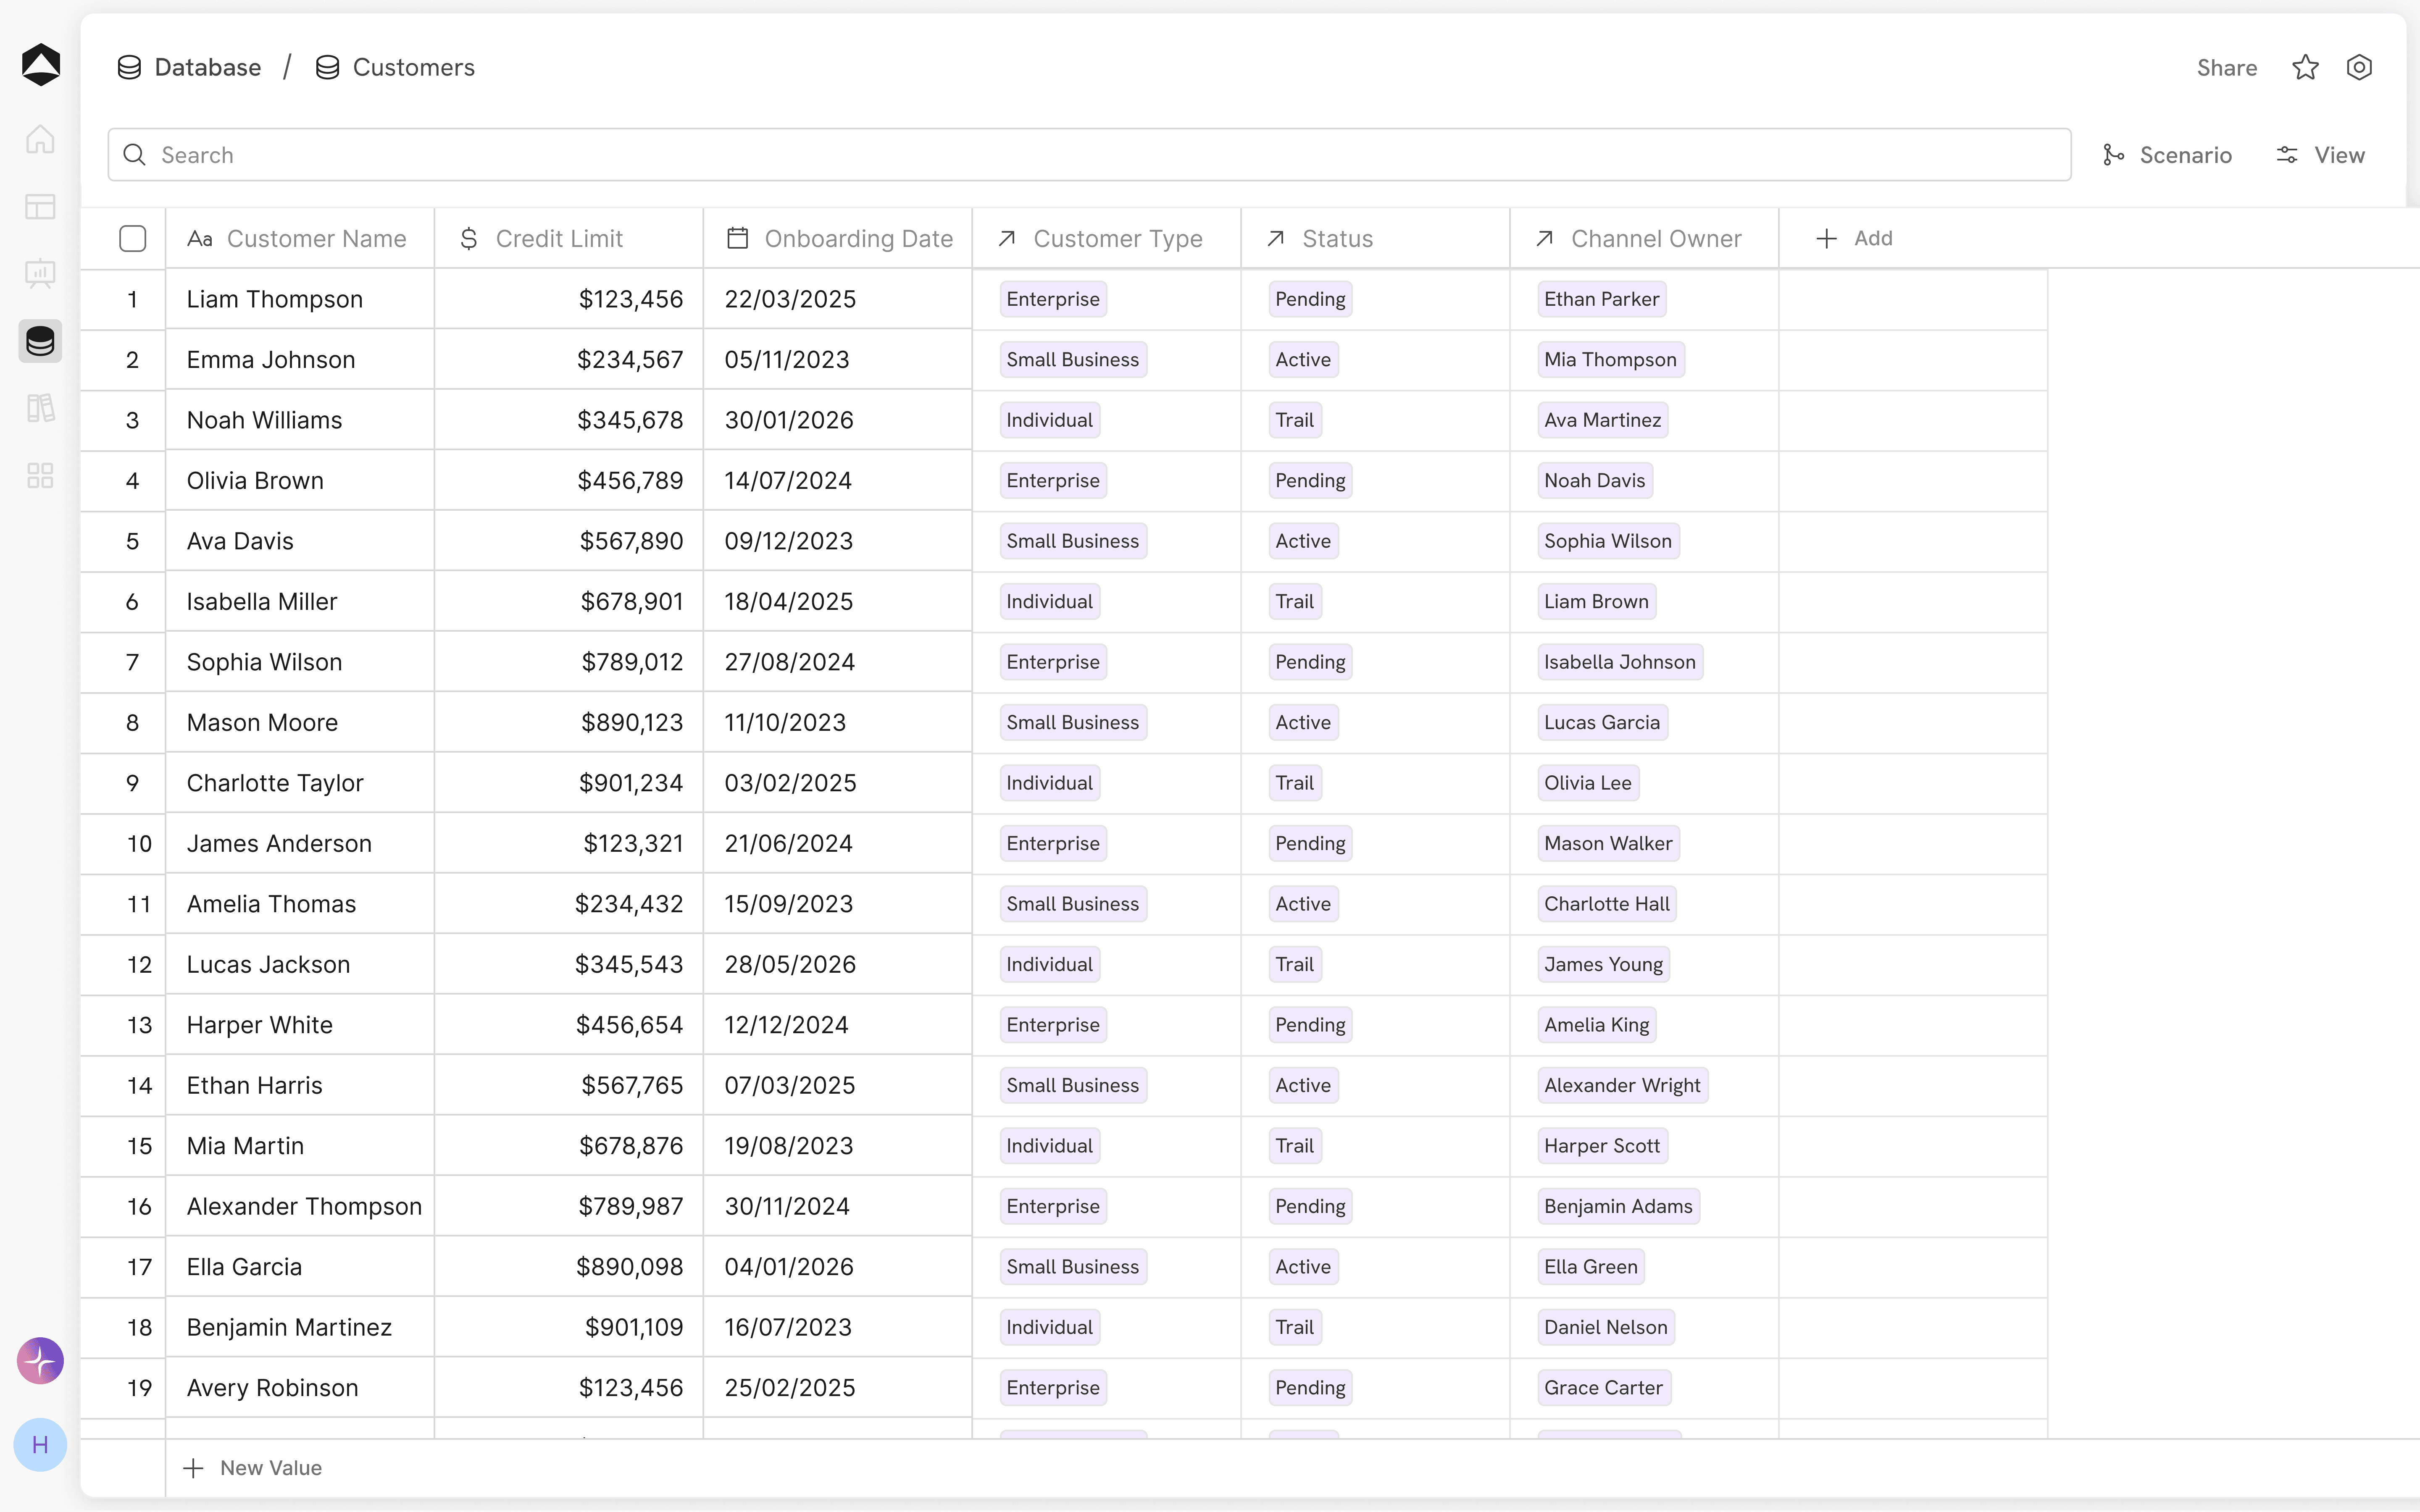Click New Value to add row
The image size is (2420, 1512).
[252, 1467]
